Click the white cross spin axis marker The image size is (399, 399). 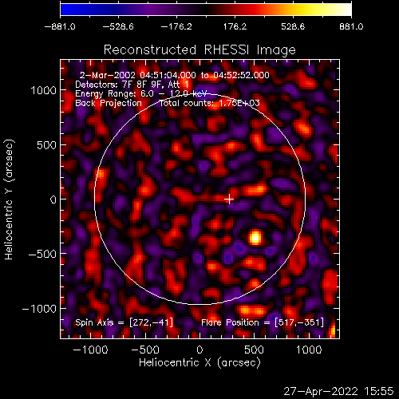pyautogui.click(x=229, y=199)
